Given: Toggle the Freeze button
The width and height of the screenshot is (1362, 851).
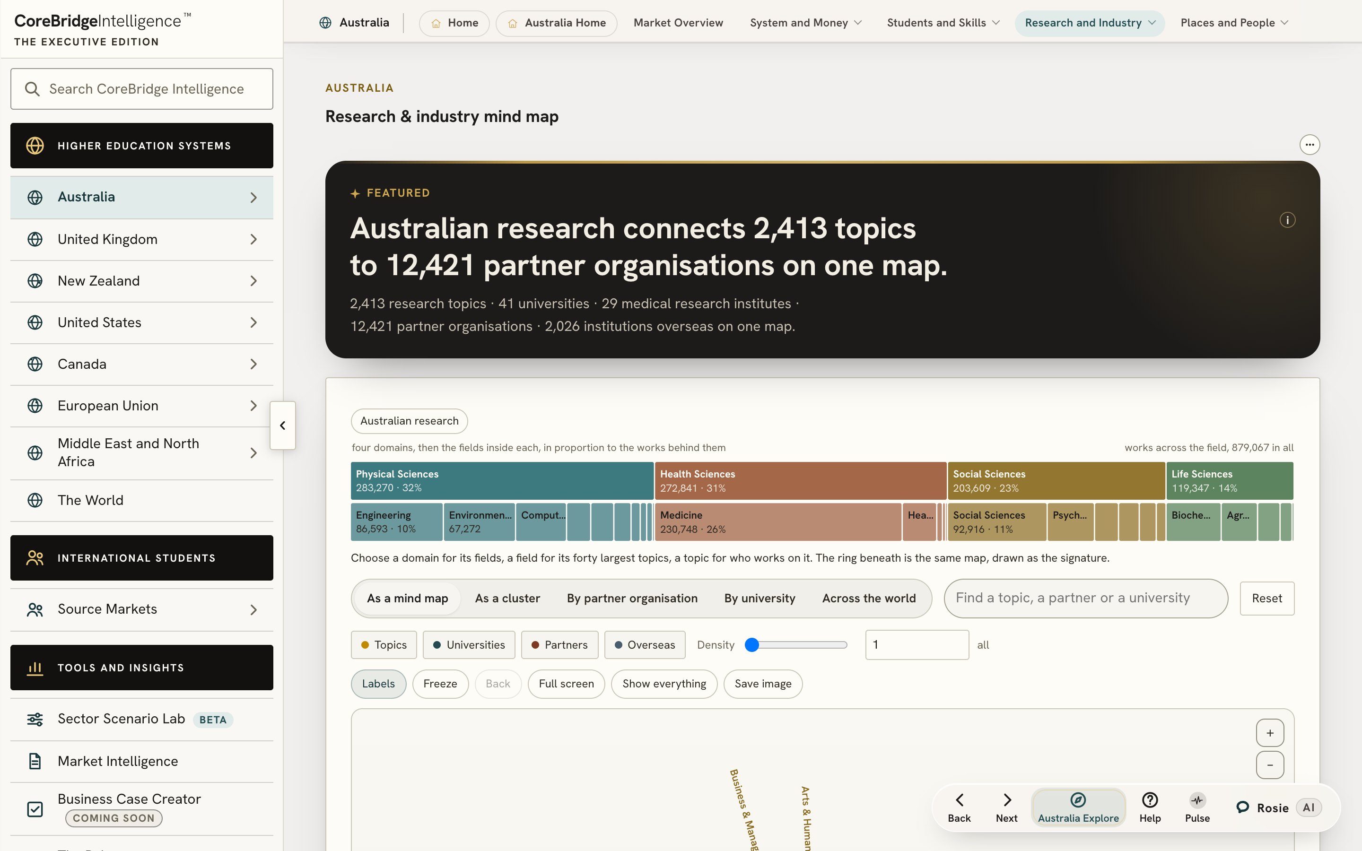Looking at the screenshot, I should point(440,684).
